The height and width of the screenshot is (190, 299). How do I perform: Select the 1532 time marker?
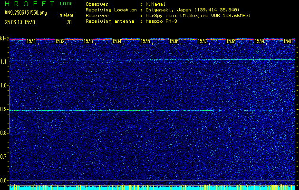[x=60, y=41]
